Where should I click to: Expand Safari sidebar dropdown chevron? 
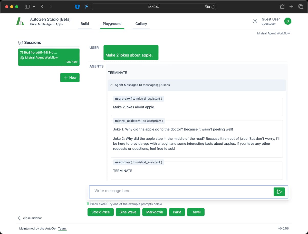[x=34, y=7]
